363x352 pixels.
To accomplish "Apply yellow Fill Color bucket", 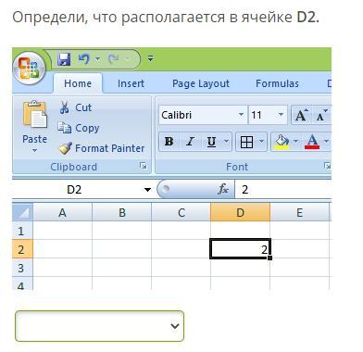I will (282, 142).
